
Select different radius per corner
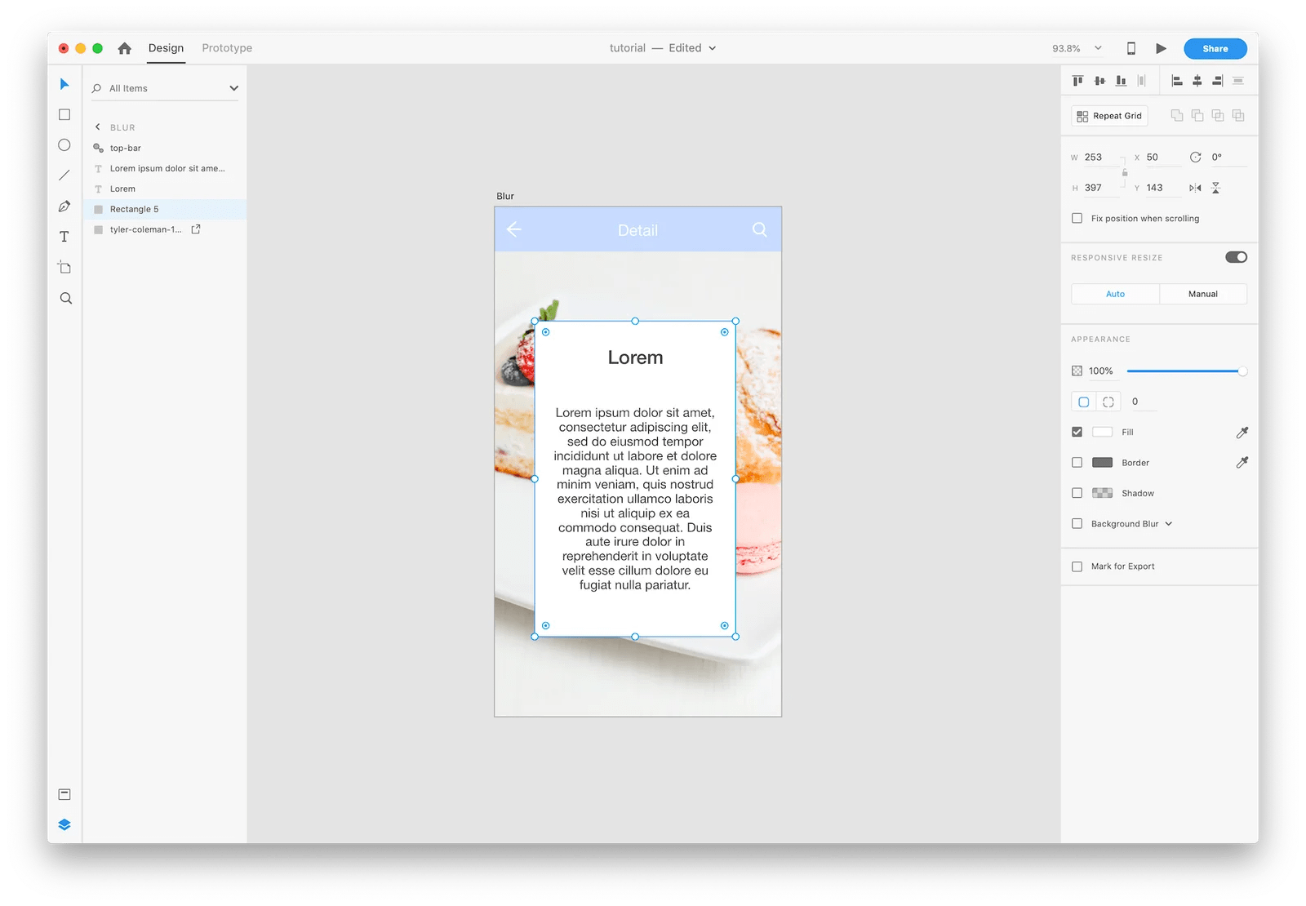[x=1108, y=402]
